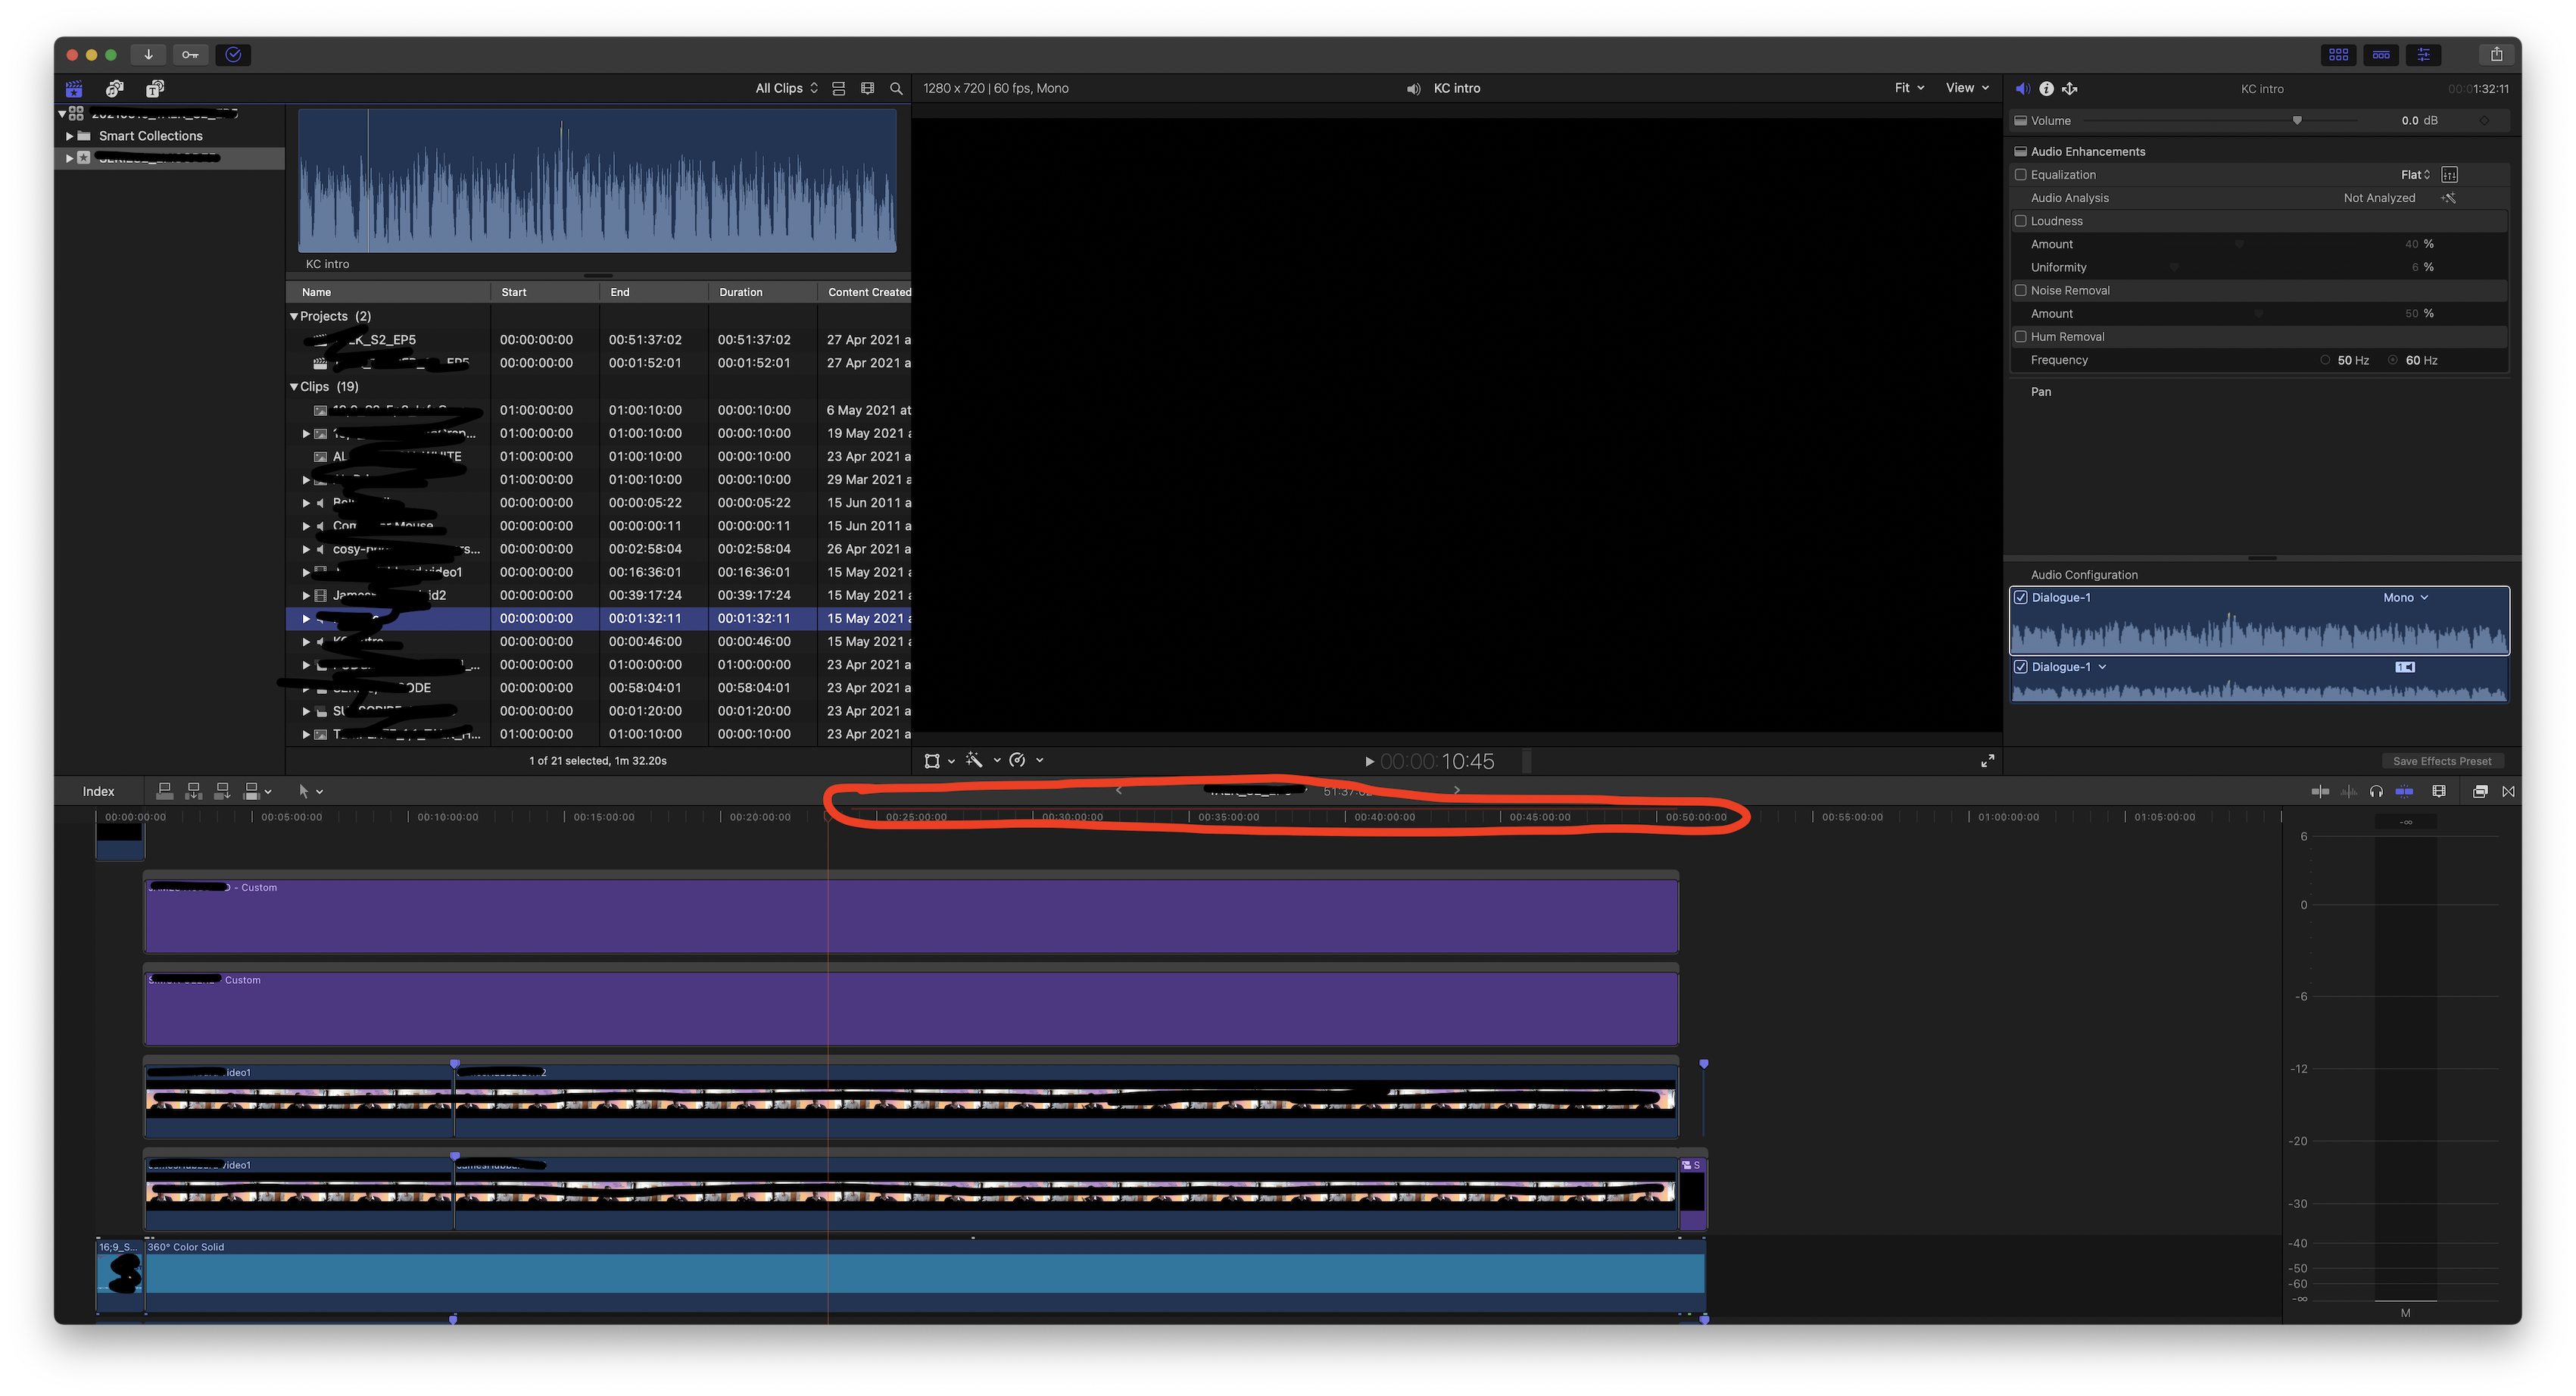Click the background tasks checkmark icon
The width and height of the screenshot is (2576, 1396).
point(233,55)
